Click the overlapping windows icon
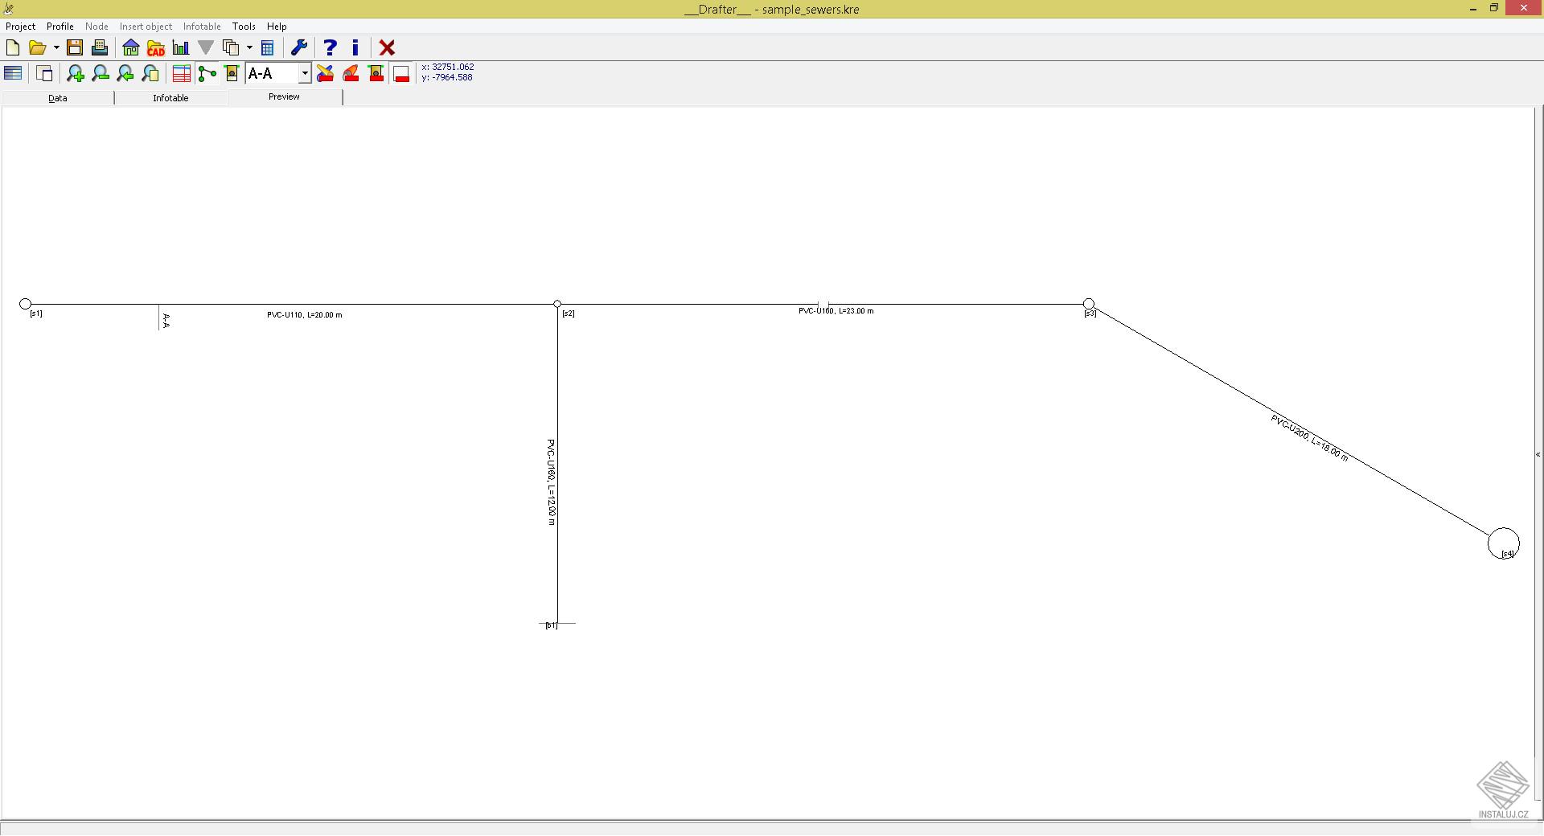 (x=44, y=73)
